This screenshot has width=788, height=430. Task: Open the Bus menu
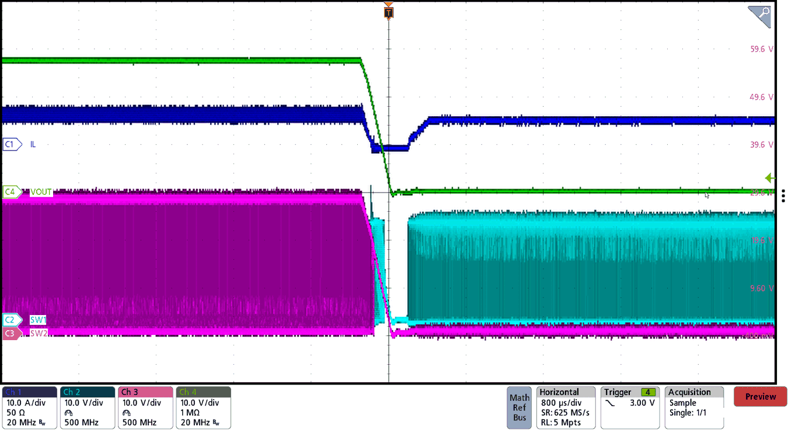519,417
